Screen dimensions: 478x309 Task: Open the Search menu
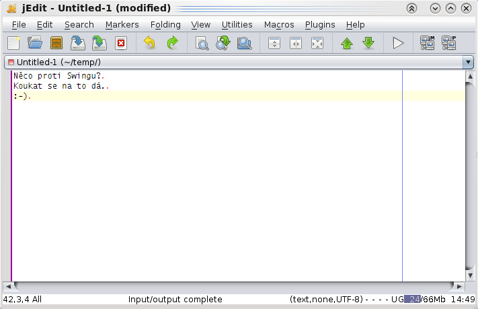pos(79,24)
